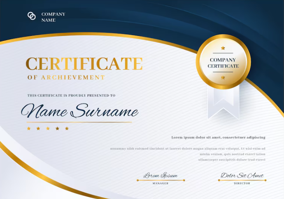Screen dimensions: 284x199
Task: Click the 'DIRECTOR' label
Action: 242,183
